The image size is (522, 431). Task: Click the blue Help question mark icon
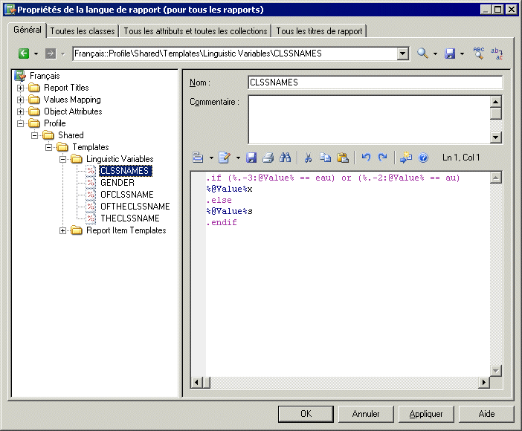[423, 158]
